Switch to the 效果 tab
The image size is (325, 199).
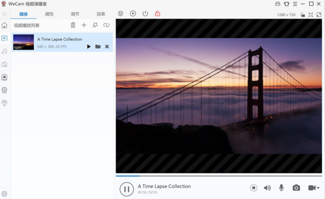[101, 14]
